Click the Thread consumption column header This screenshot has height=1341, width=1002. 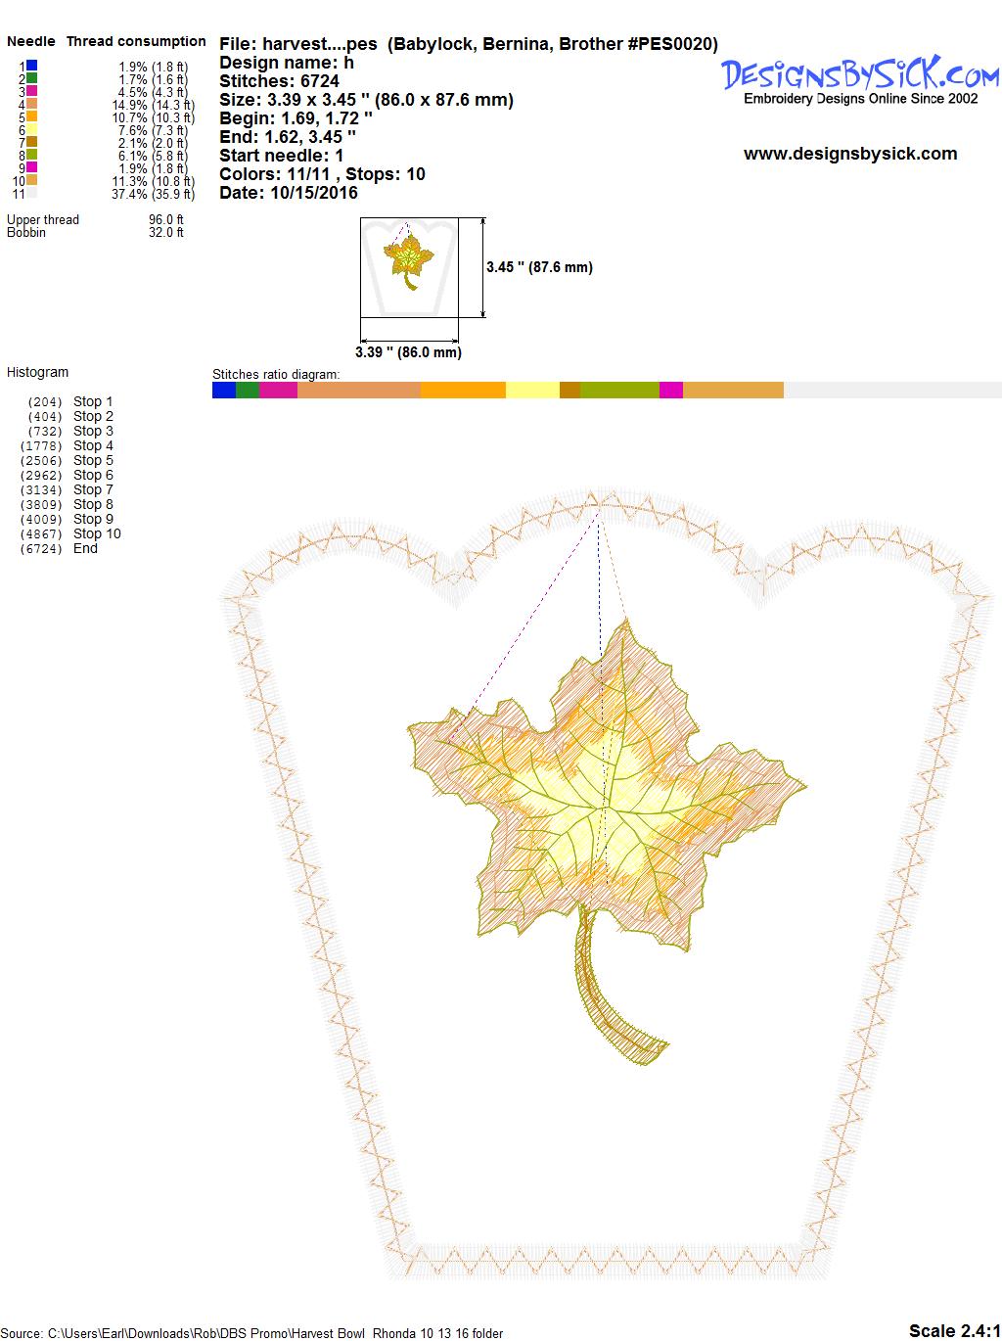tap(136, 41)
